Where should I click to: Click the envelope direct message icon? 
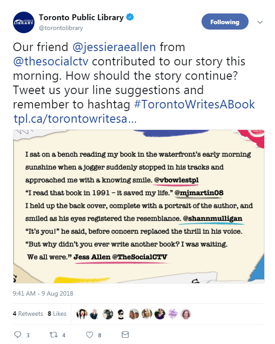click(x=125, y=335)
